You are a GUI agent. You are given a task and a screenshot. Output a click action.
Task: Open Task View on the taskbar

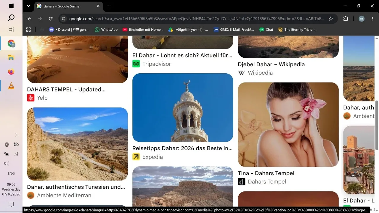11,30
